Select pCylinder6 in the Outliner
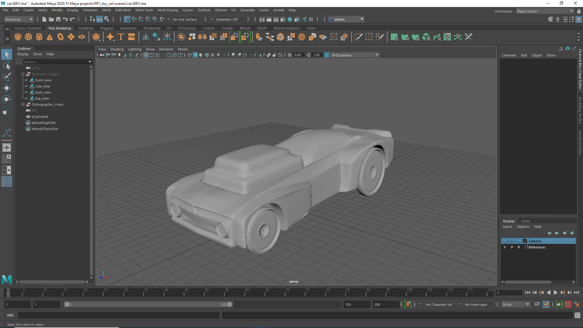The height and width of the screenshot is (328, 583). (40, 117)
